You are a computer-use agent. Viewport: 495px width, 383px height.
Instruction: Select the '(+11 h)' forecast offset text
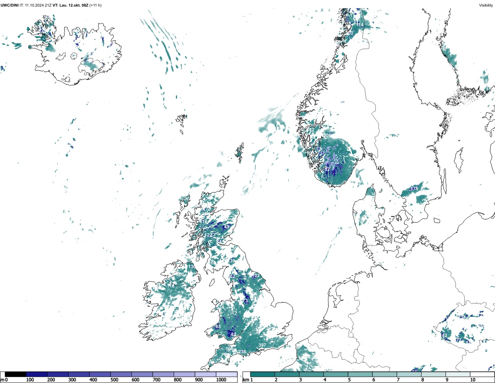(96, 5)
